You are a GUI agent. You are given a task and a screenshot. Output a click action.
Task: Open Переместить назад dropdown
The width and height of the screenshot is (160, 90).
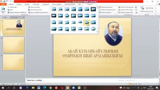pos(126,10)
